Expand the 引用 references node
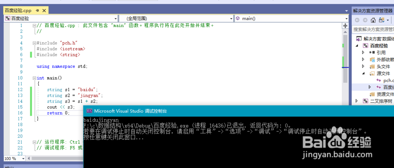This screenshot has width=394, height=168. pyautogui.click(x=363, y=52)
